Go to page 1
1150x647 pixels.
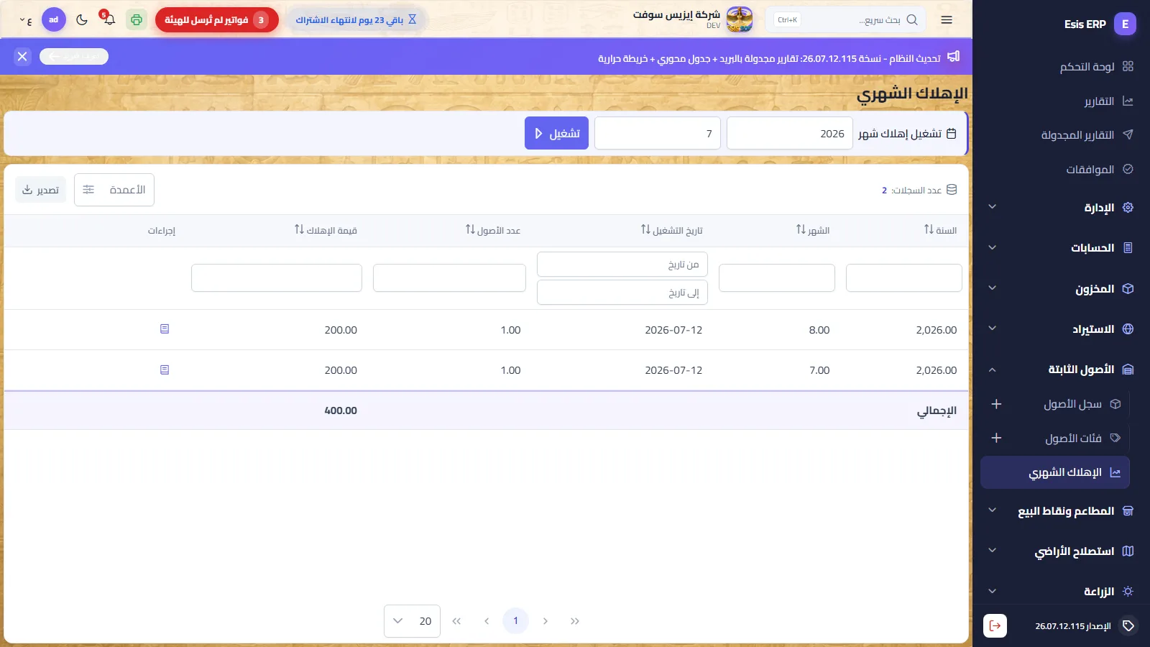pos(515,621)
